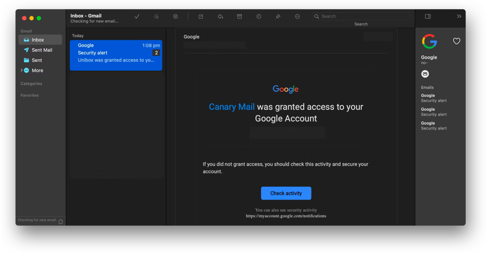Click the refresh spinner in status bar

pos(61,222)
